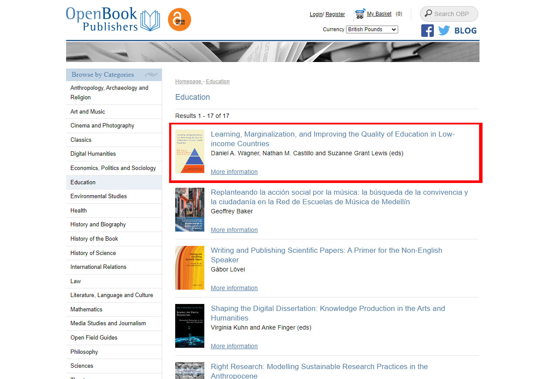Open the Currency dropdown
Image resolution: width=546 pixels, height=379 pixels.
372,29
